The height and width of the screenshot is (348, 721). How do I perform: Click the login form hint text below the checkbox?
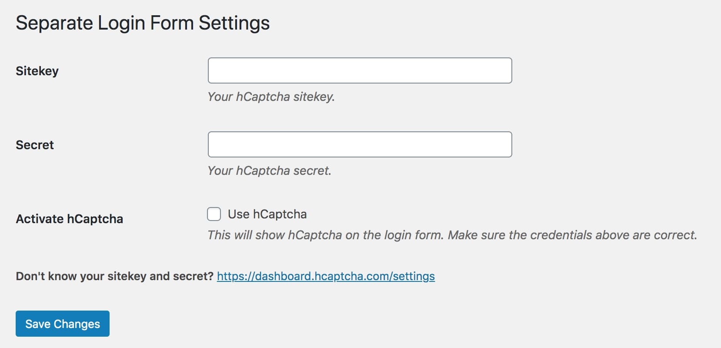(x=452, y=235)
